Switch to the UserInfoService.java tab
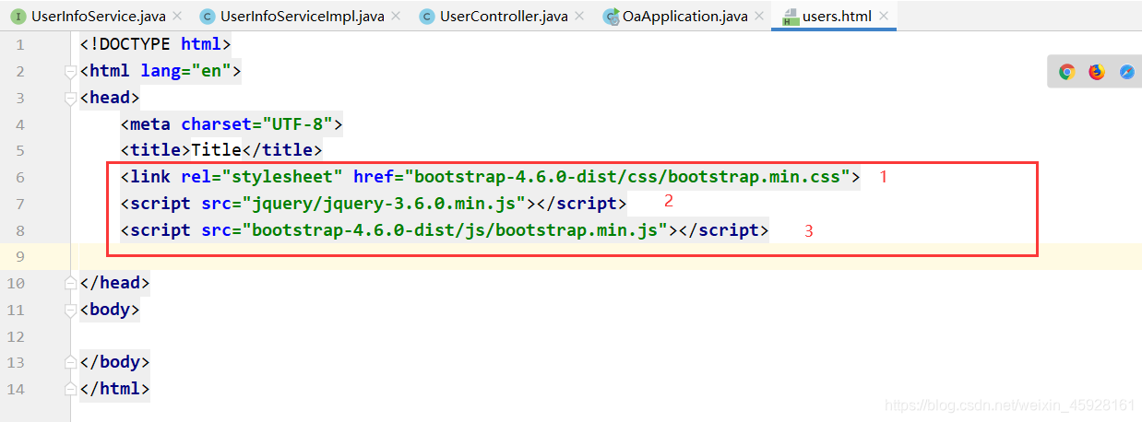Image resolution: width=1142 pixels, height=422 pixels. coord(99,17)
